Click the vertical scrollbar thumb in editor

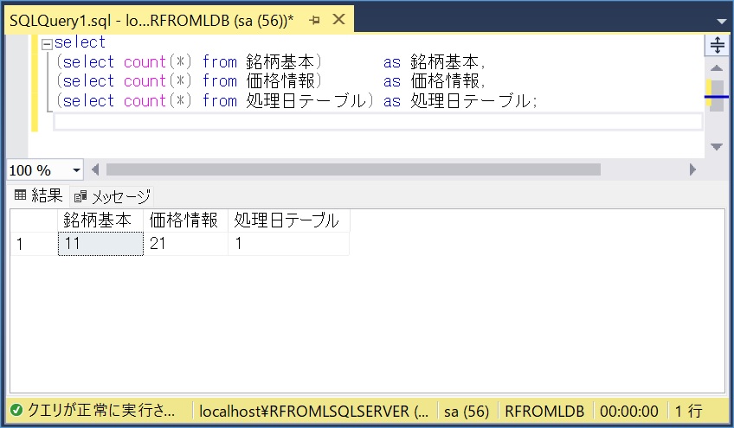coord(717,93)
